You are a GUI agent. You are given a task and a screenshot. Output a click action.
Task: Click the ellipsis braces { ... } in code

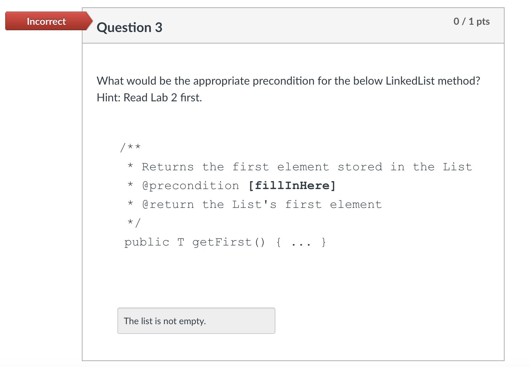click(301, 242)
